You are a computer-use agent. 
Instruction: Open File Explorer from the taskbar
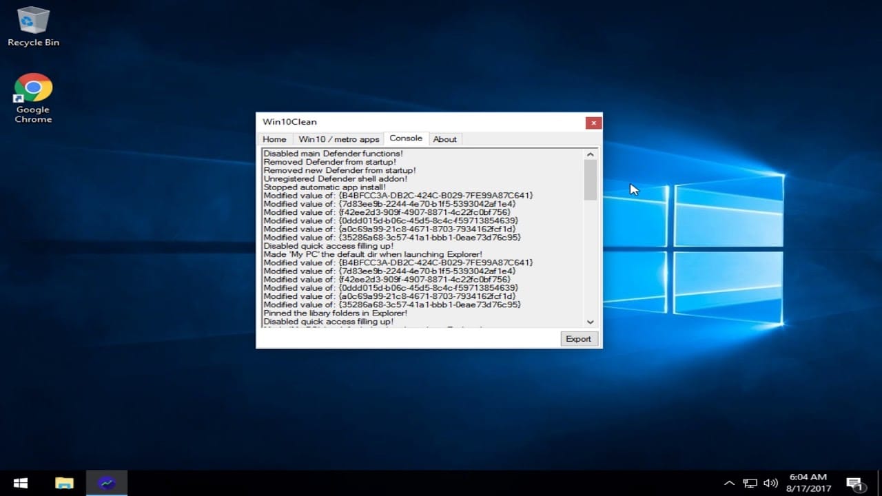click(x=64, y=483)
